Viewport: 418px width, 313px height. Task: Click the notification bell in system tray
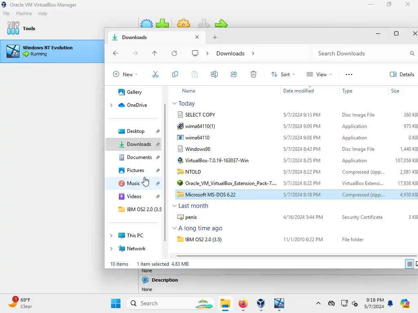(x=390, y=303)
